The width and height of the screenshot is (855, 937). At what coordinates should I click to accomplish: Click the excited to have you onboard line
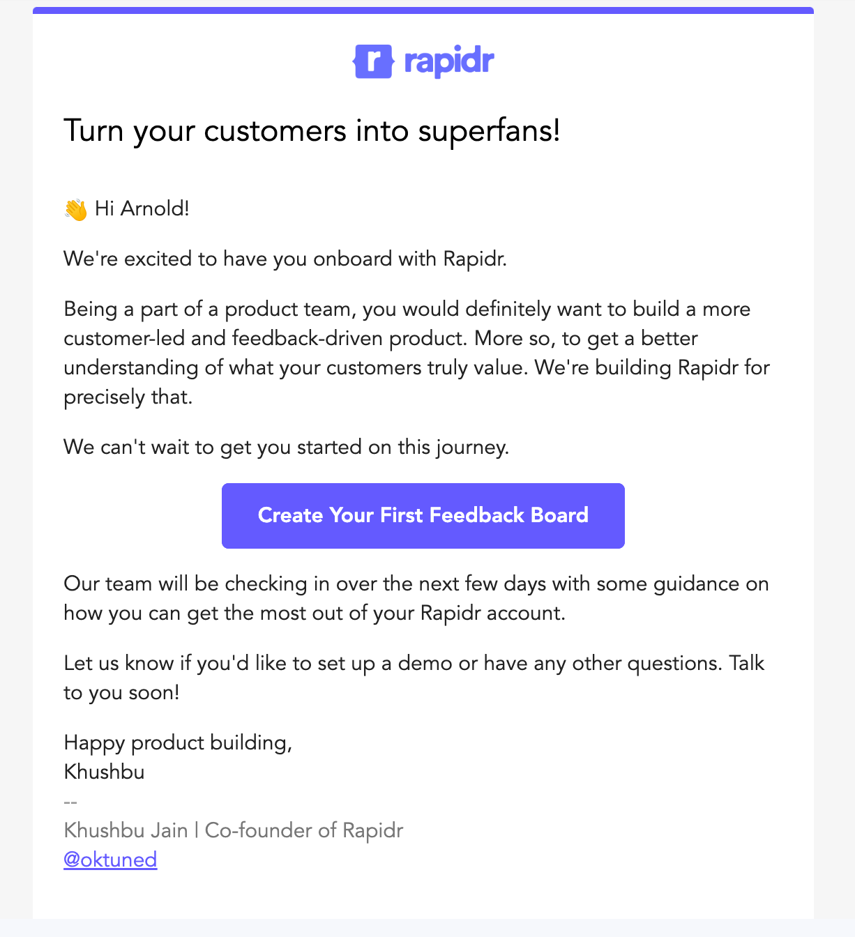point(285,259)
